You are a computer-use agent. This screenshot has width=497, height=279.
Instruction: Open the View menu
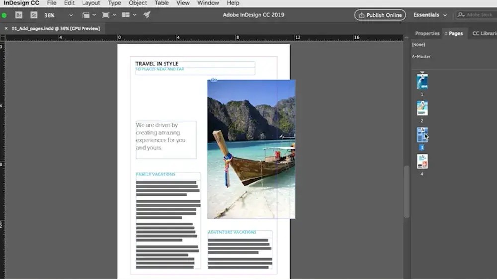(x=183, y=3)
